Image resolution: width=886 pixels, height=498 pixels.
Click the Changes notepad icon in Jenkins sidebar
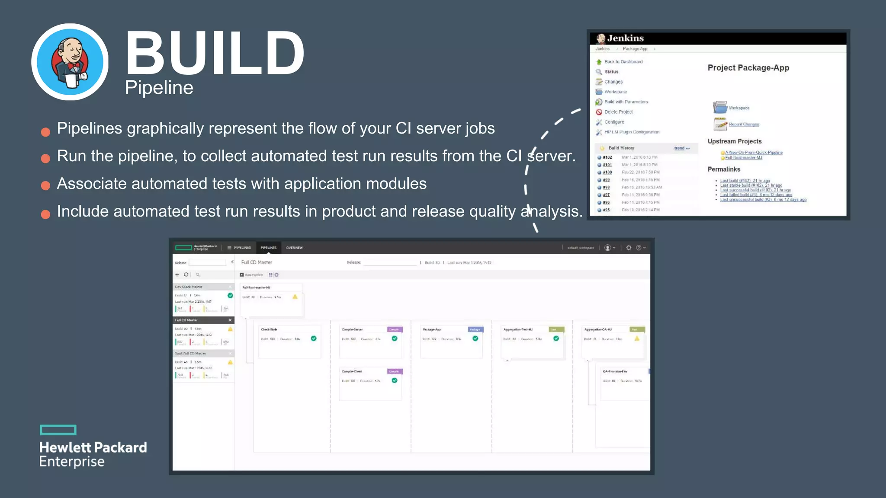(x=599, y=82)
